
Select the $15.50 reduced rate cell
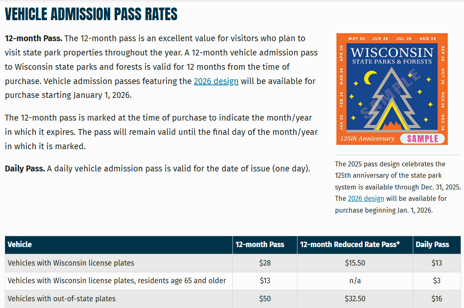(x=355, y=263)
